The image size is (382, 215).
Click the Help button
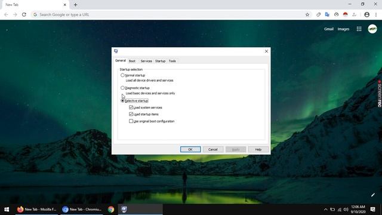[258, 149]
